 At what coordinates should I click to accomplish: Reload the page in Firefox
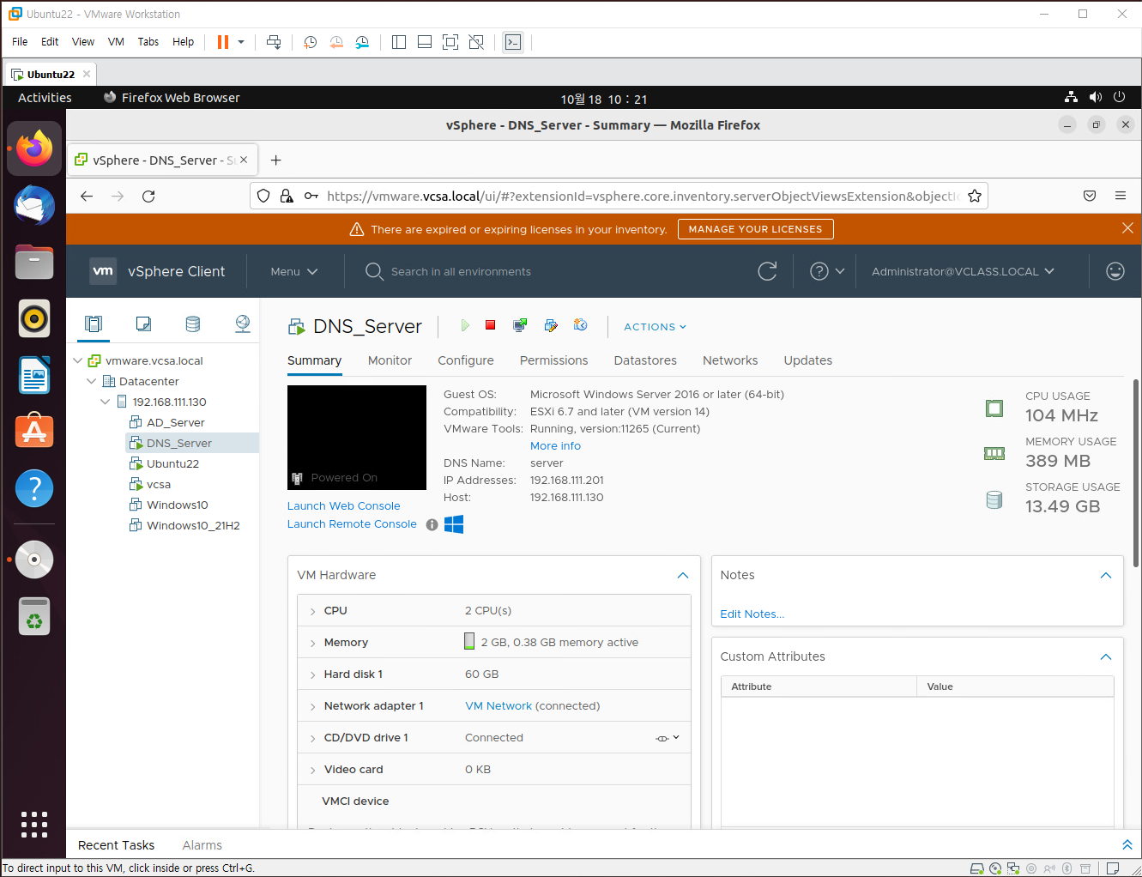coord(148,197)
